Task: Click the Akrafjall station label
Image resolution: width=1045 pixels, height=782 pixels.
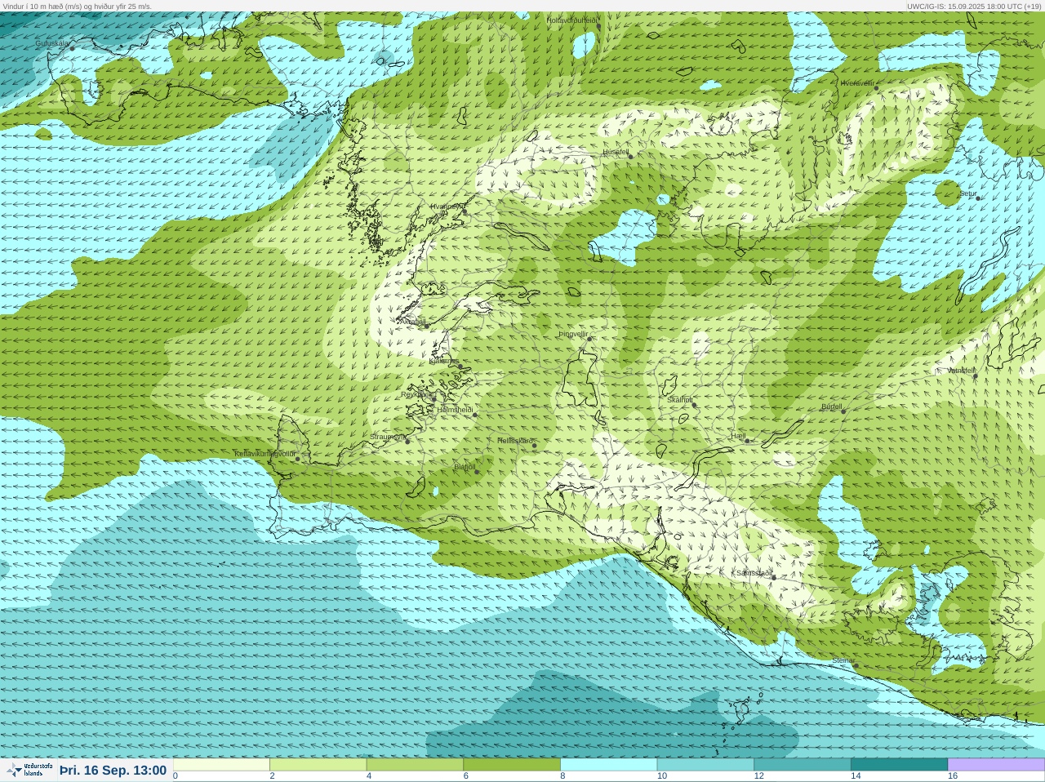Action: pyautogui.click(x=411, y=322)
